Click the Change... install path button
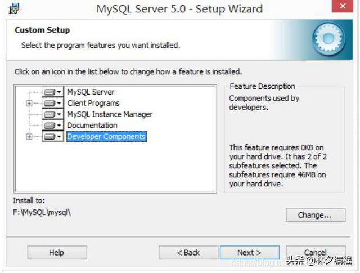This screenshot has width=360, height=273. point(316,215)
